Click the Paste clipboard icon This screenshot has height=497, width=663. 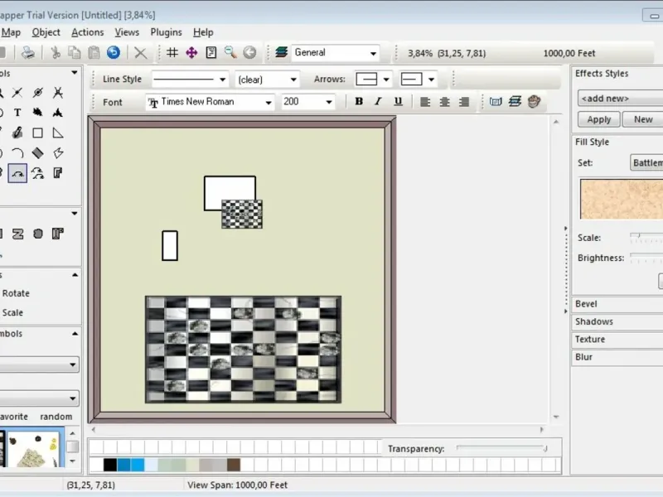coord(94,53)
